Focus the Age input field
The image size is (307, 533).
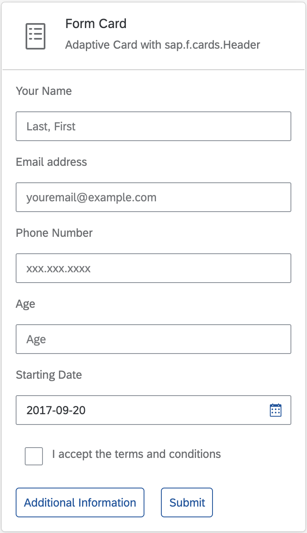click(153, 339)
